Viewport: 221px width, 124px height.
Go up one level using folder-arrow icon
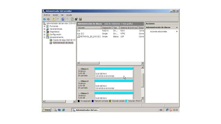54,19
